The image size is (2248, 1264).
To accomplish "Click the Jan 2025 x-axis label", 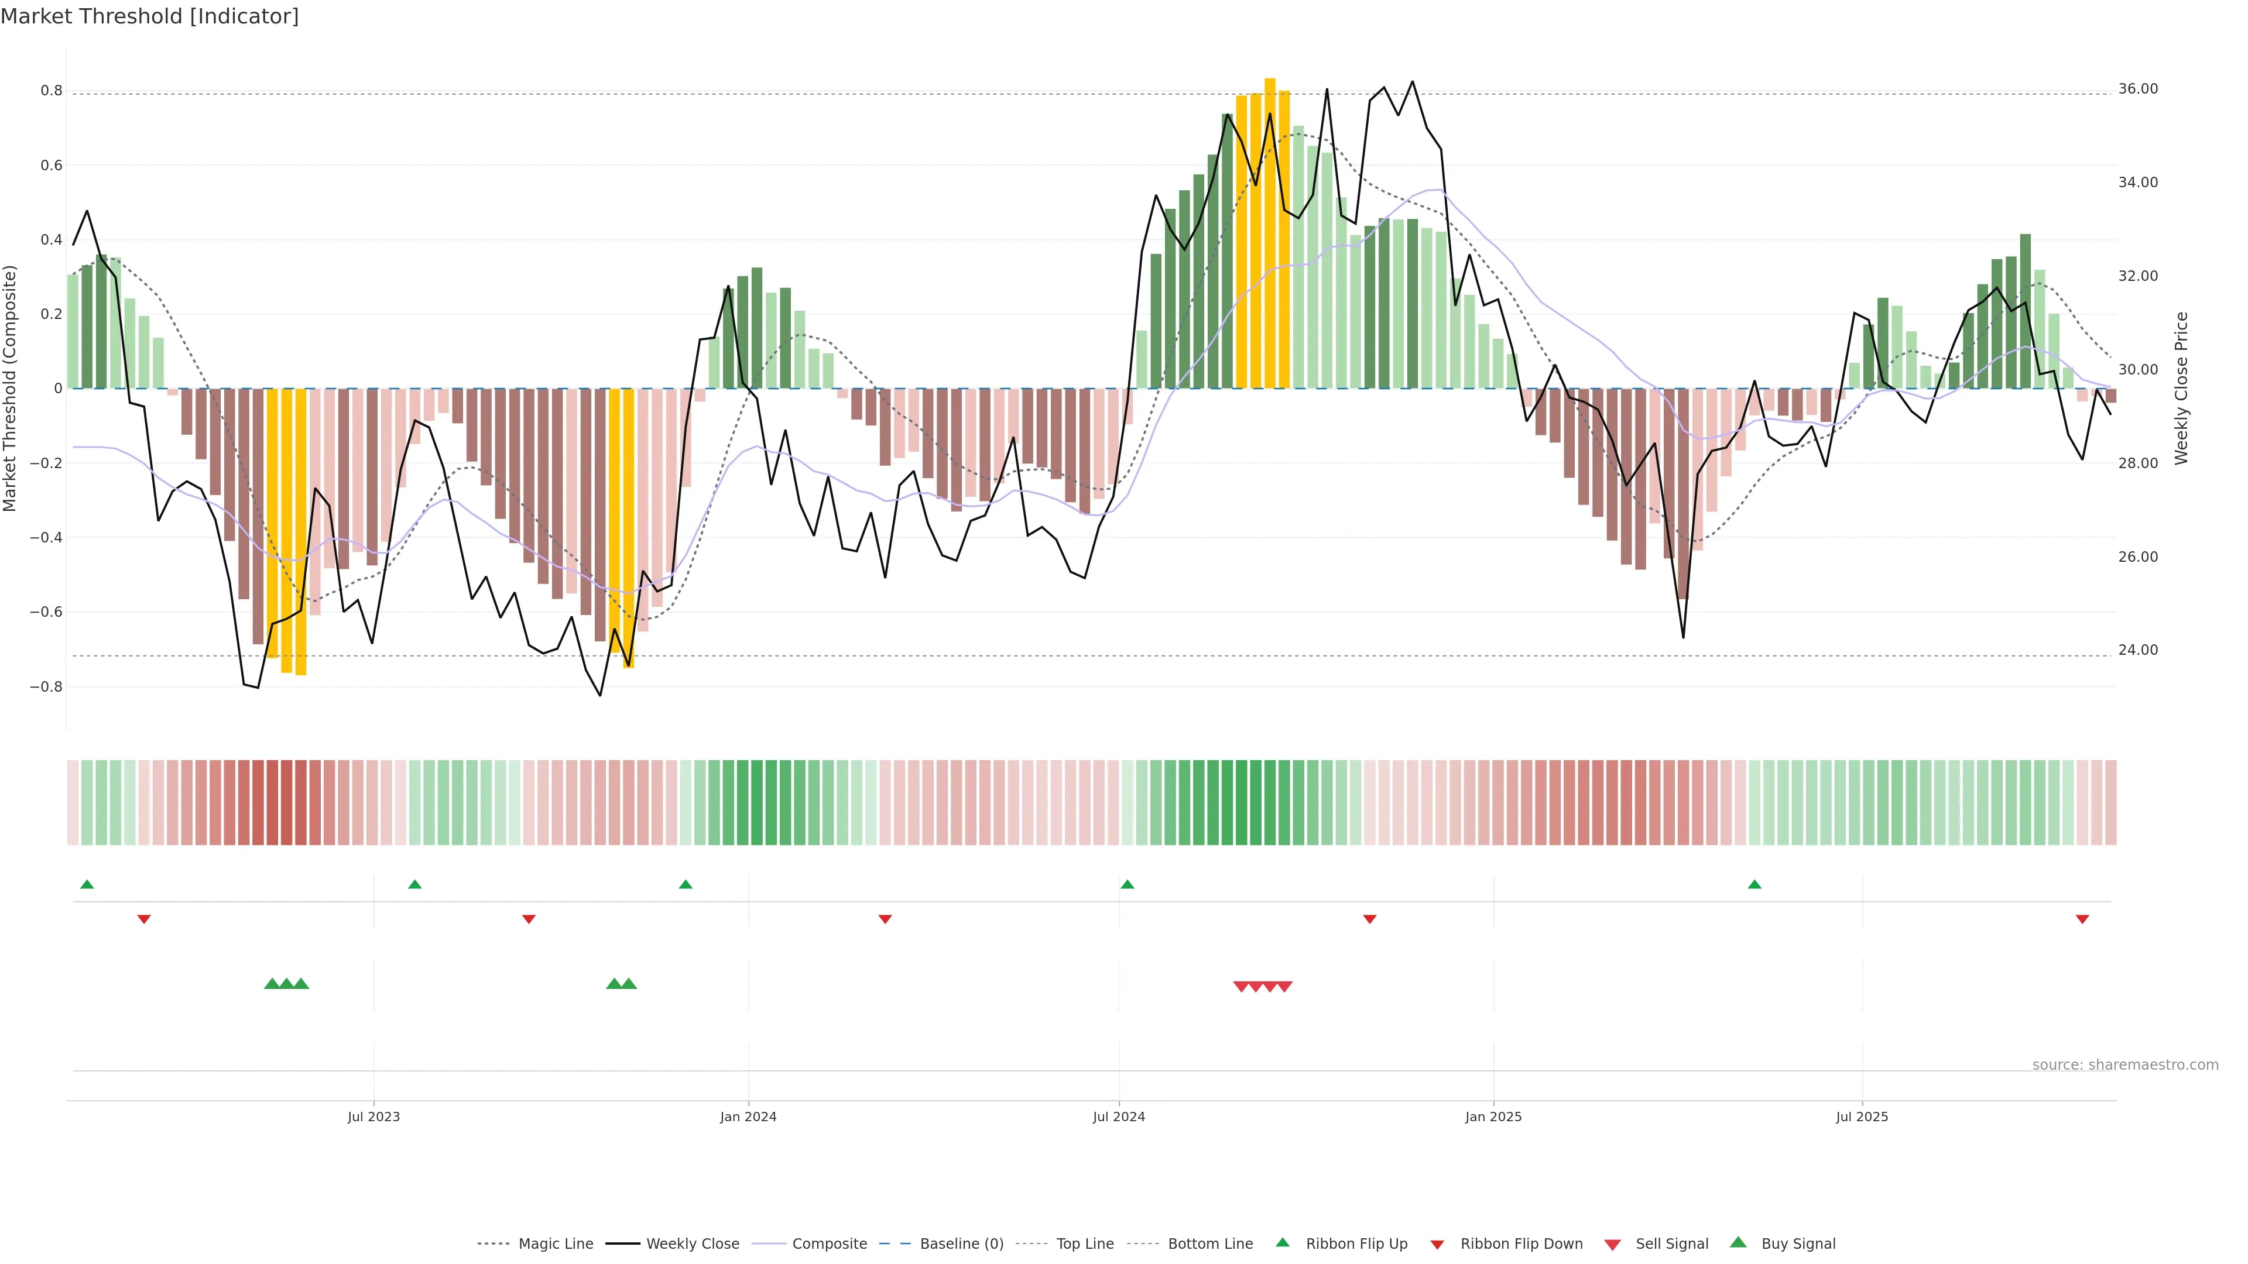I will tap(1493, 1117).
